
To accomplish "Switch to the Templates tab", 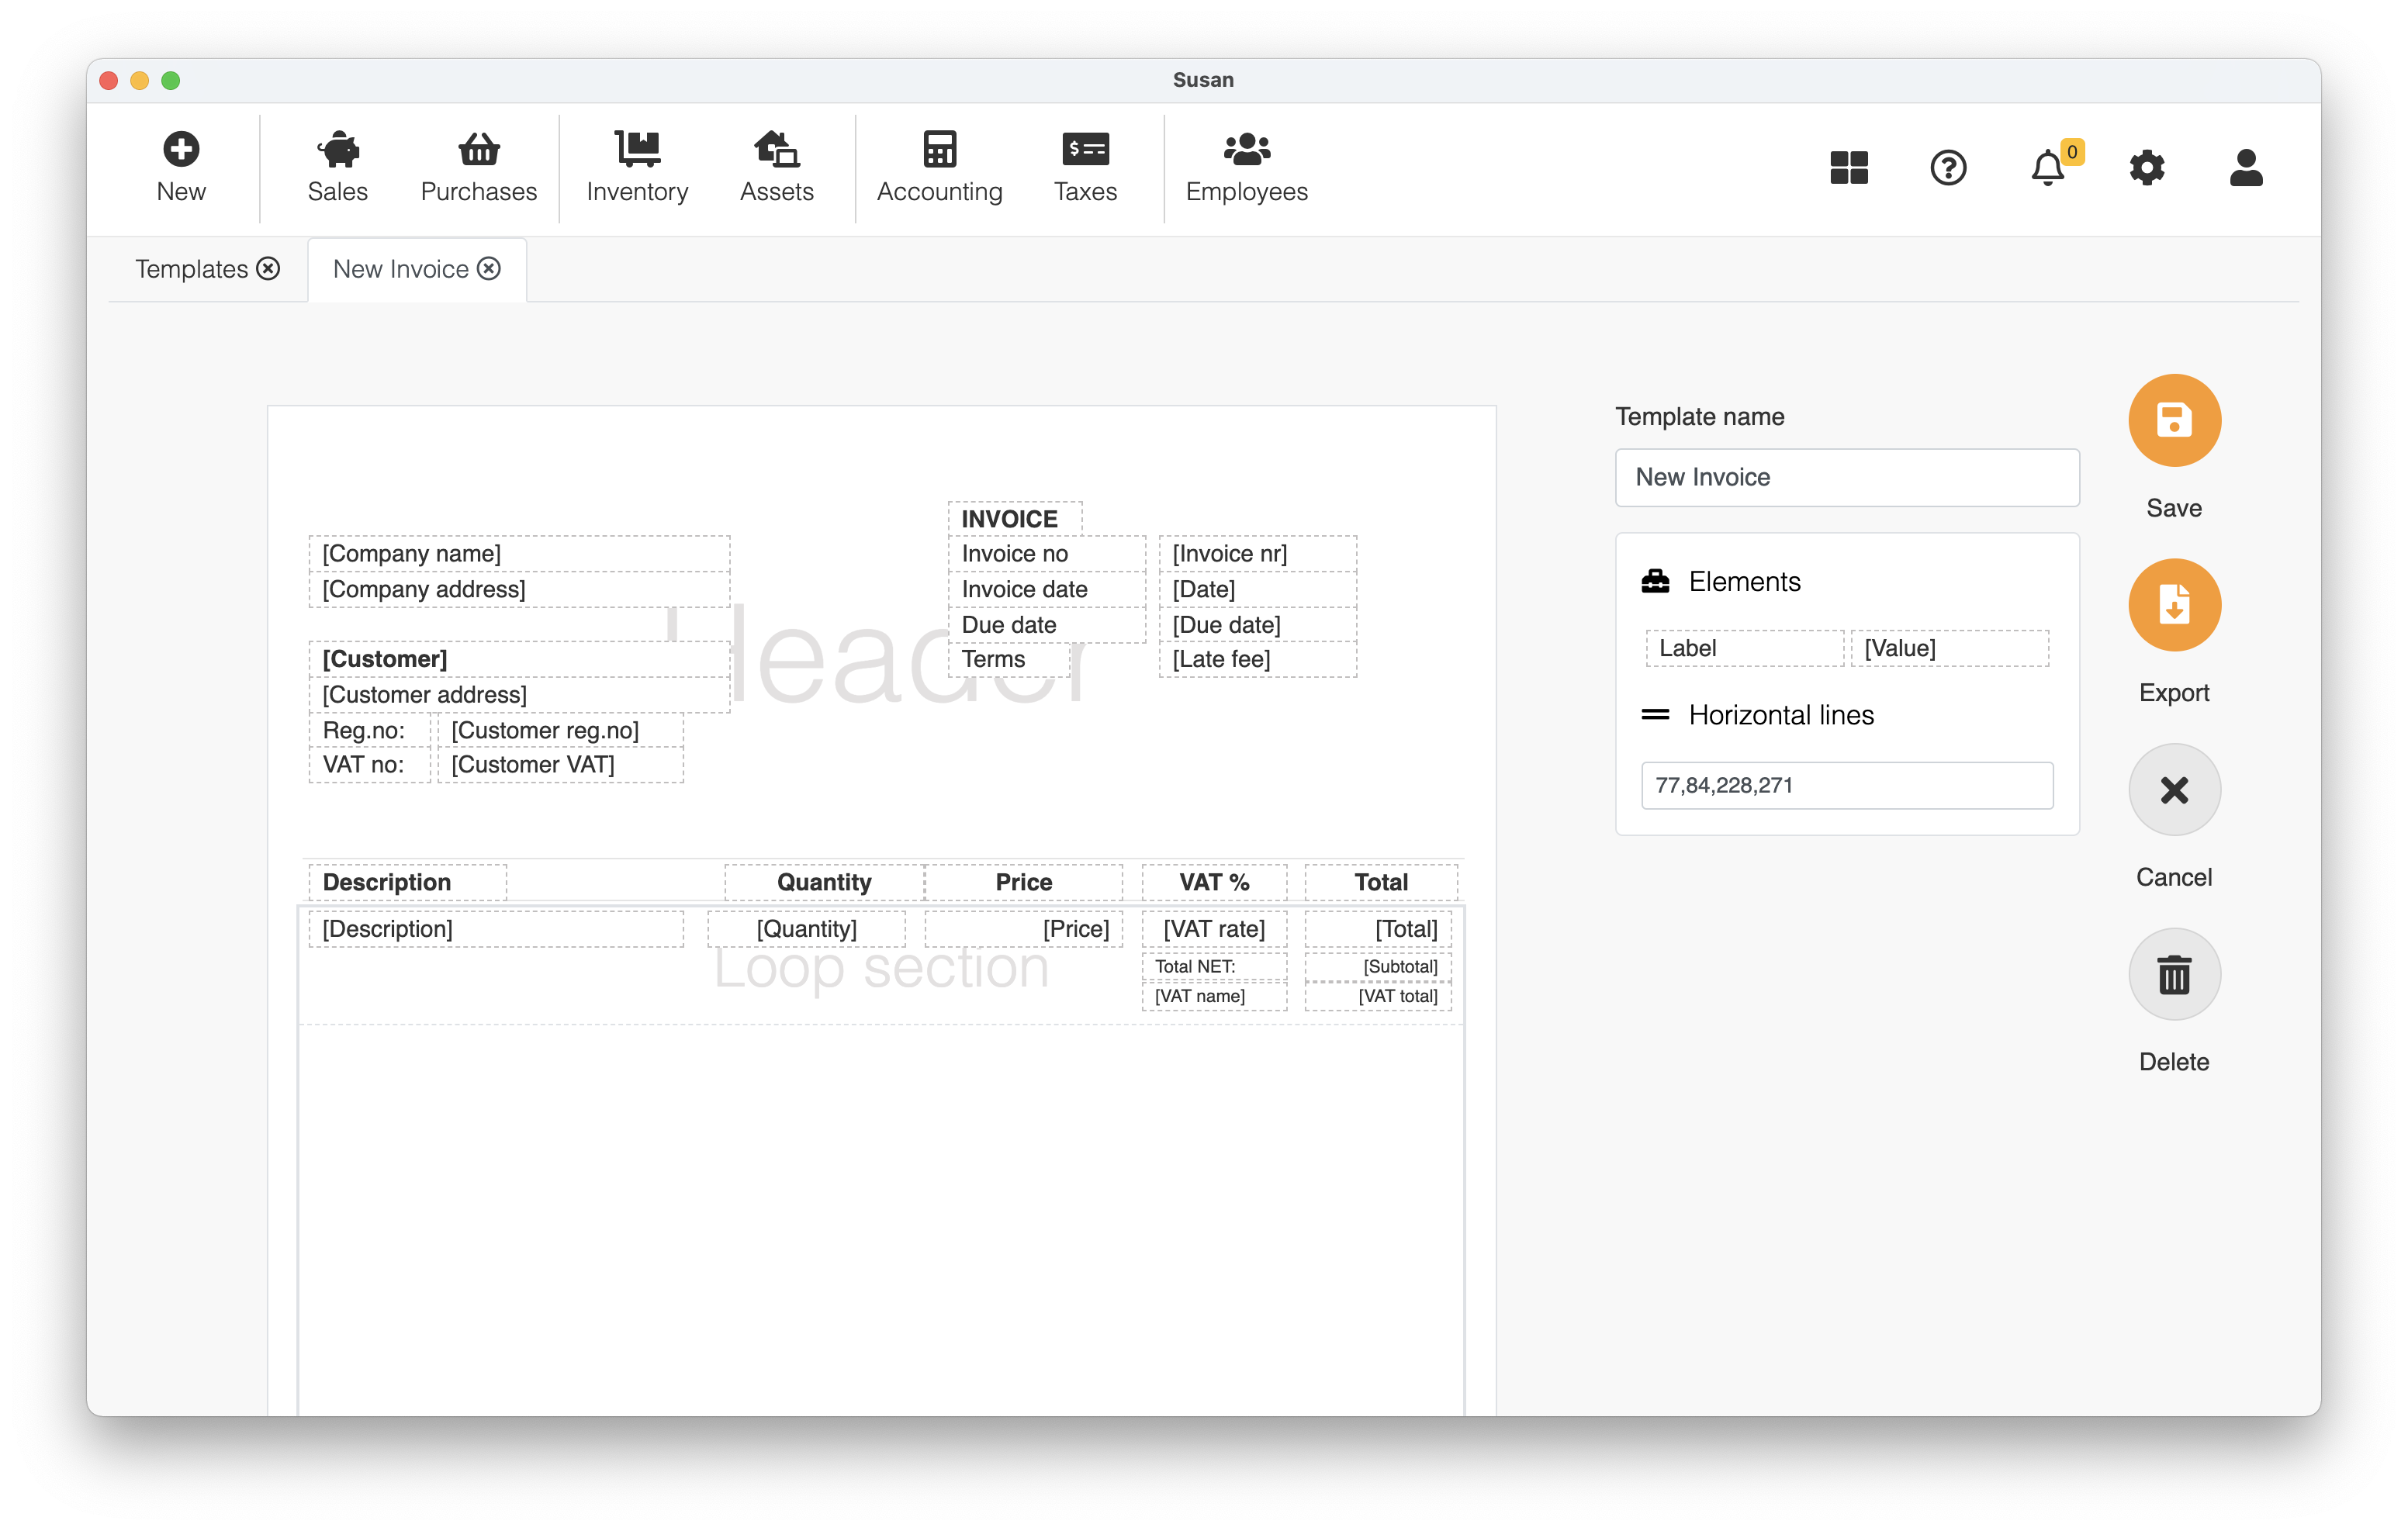I will click(x=192, y=269).
